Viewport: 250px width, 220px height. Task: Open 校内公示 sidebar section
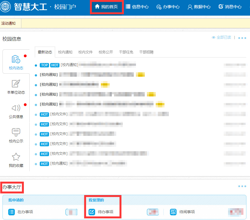point(16,132)
